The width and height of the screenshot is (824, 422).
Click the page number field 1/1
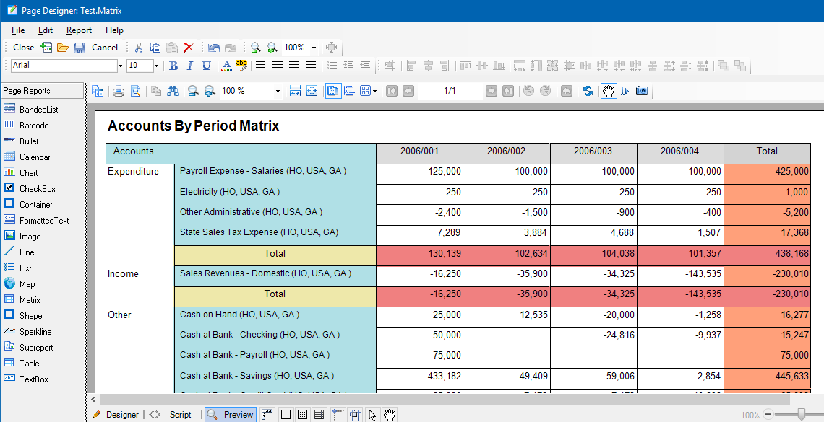click(450, 91)
